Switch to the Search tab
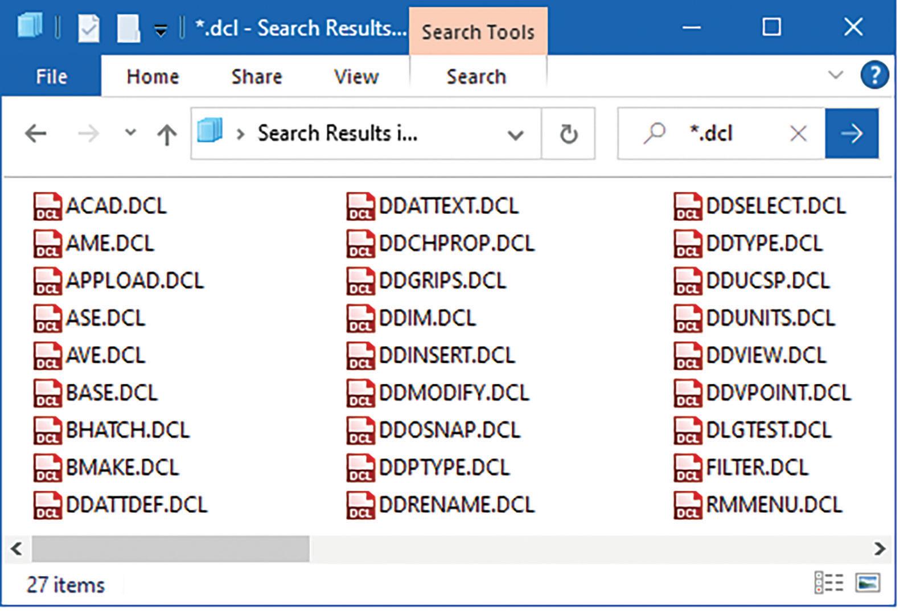Viewport: 900px width, 612px height. click(x=476, y=76)
